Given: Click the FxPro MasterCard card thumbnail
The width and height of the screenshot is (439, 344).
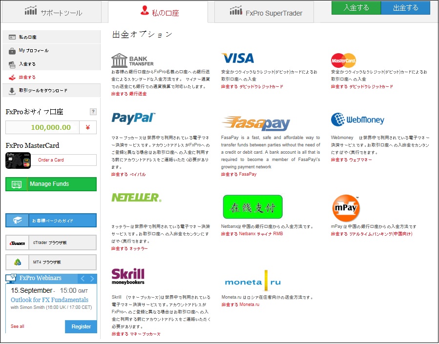Looking at the screenshot, I should pos(18,161).
